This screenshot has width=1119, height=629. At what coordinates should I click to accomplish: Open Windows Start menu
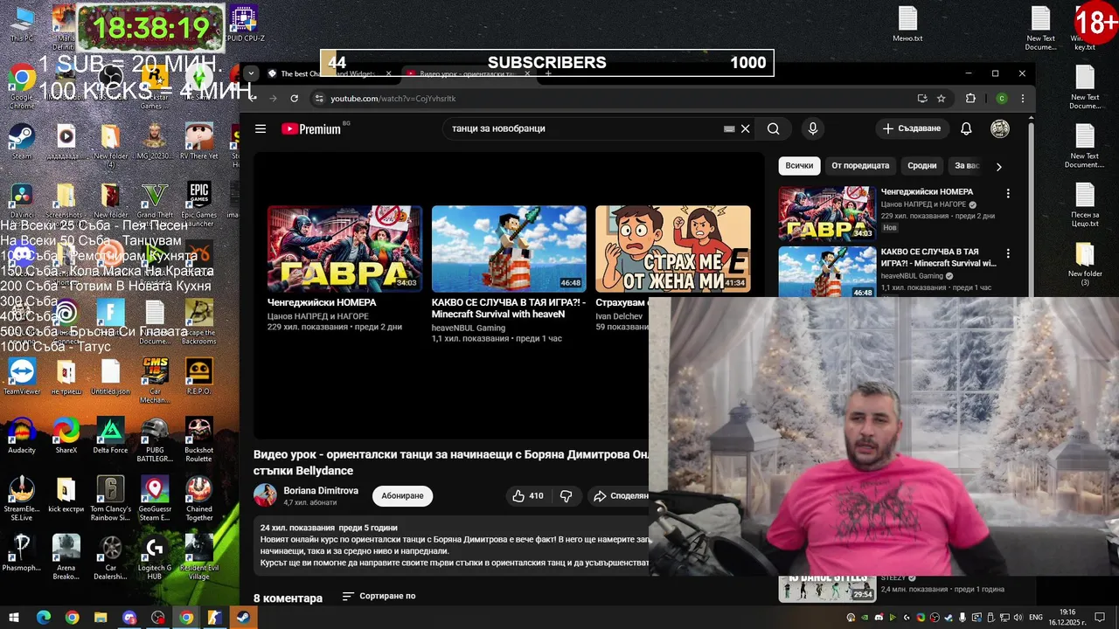coord(14,618)
